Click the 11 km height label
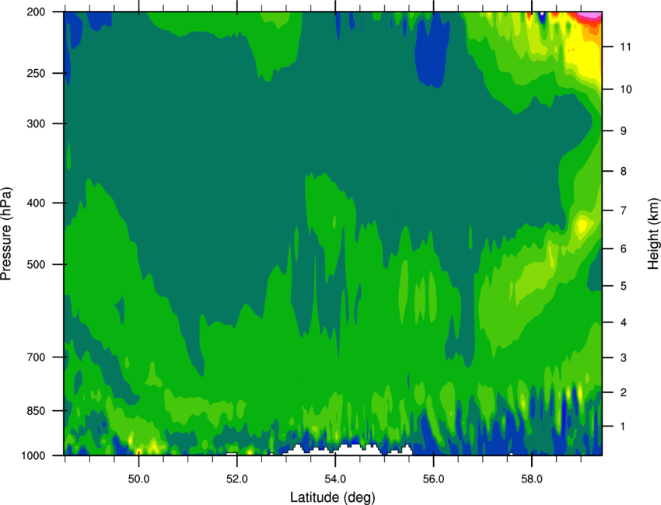Viewport: 661px width, 505px height. tap(625, 47)
